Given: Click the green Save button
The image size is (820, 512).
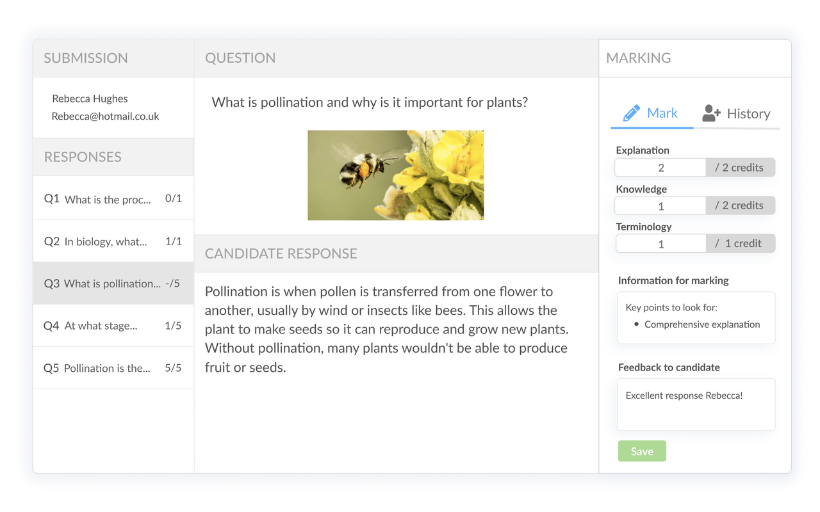Looking at the screenshot, I should 642,451.
